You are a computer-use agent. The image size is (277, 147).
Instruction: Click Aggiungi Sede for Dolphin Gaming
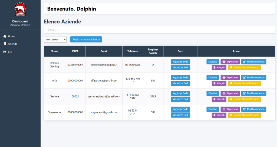click(x=180, y=61)
